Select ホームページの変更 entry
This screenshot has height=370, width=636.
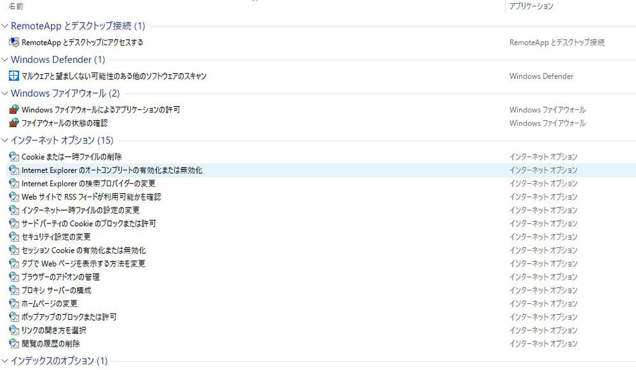click(49, 303)
